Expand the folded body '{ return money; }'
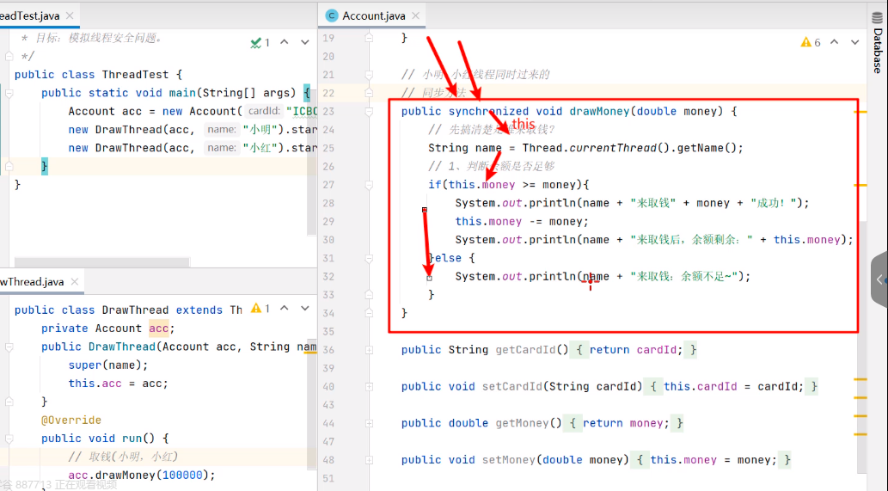Screen dimensions: 888x491 624,423
